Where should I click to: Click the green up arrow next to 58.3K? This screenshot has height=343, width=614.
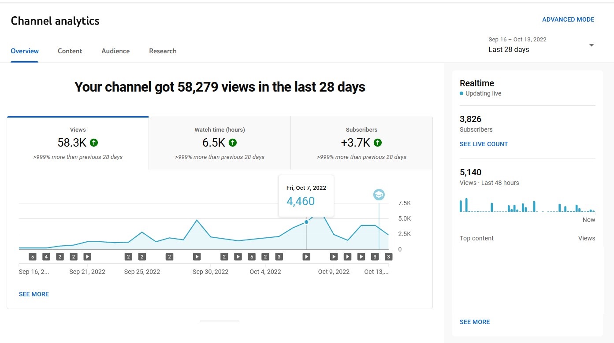(x=94, y=143)
